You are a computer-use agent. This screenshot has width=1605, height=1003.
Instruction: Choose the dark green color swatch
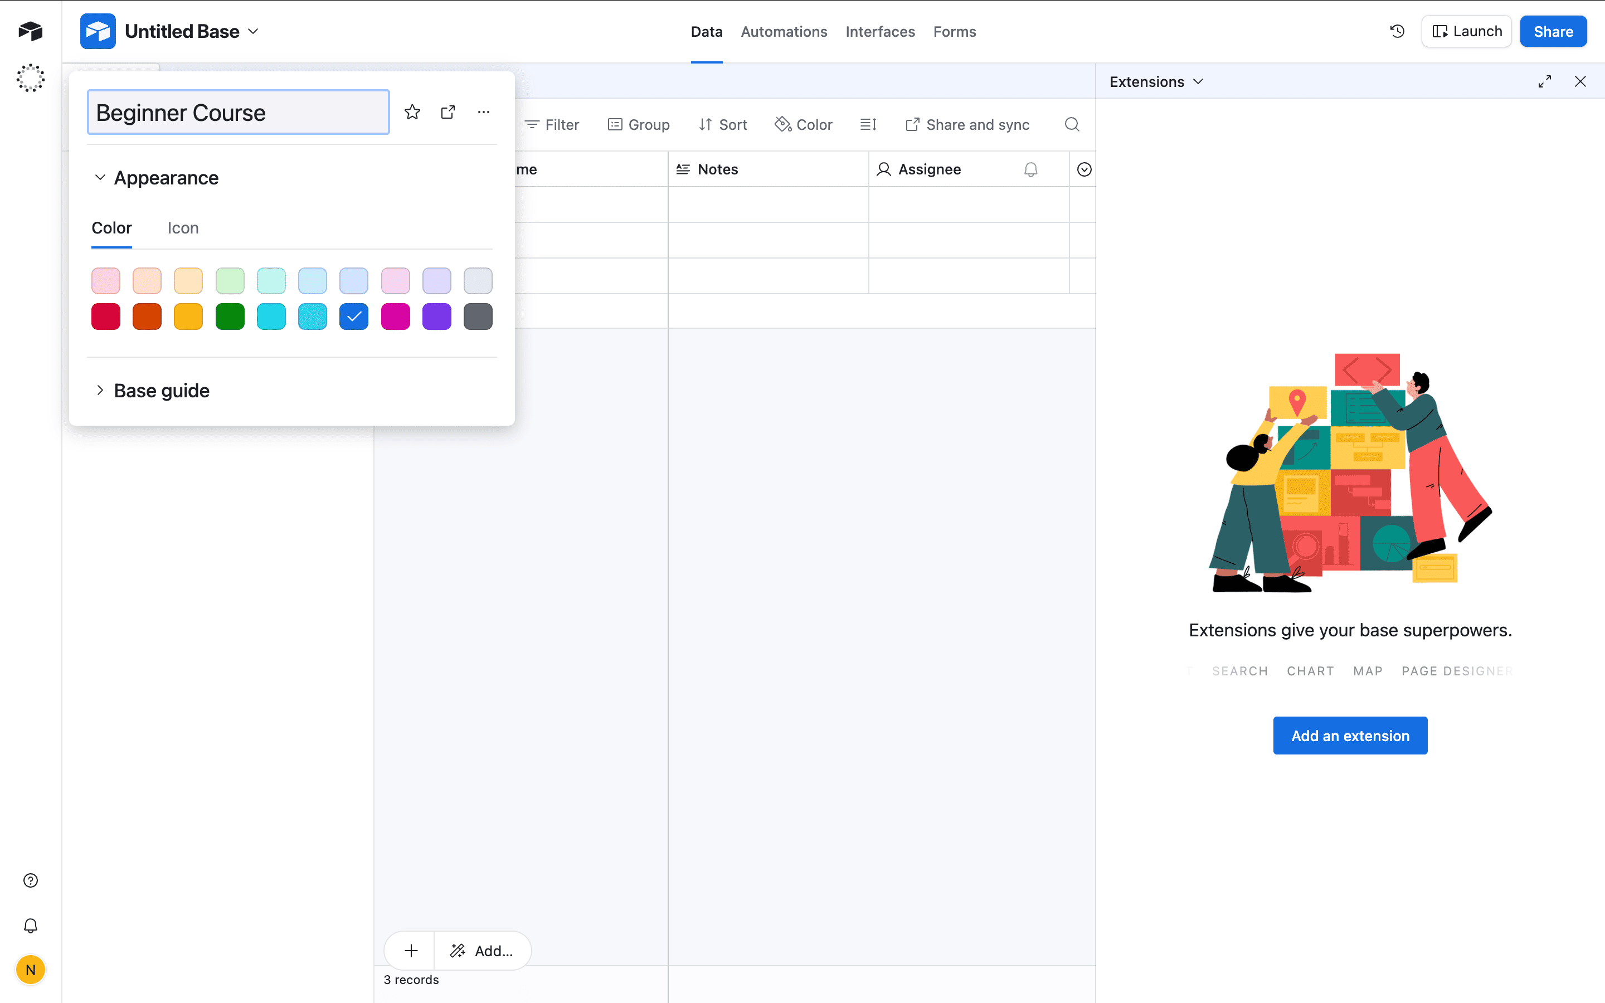point(230,317)
